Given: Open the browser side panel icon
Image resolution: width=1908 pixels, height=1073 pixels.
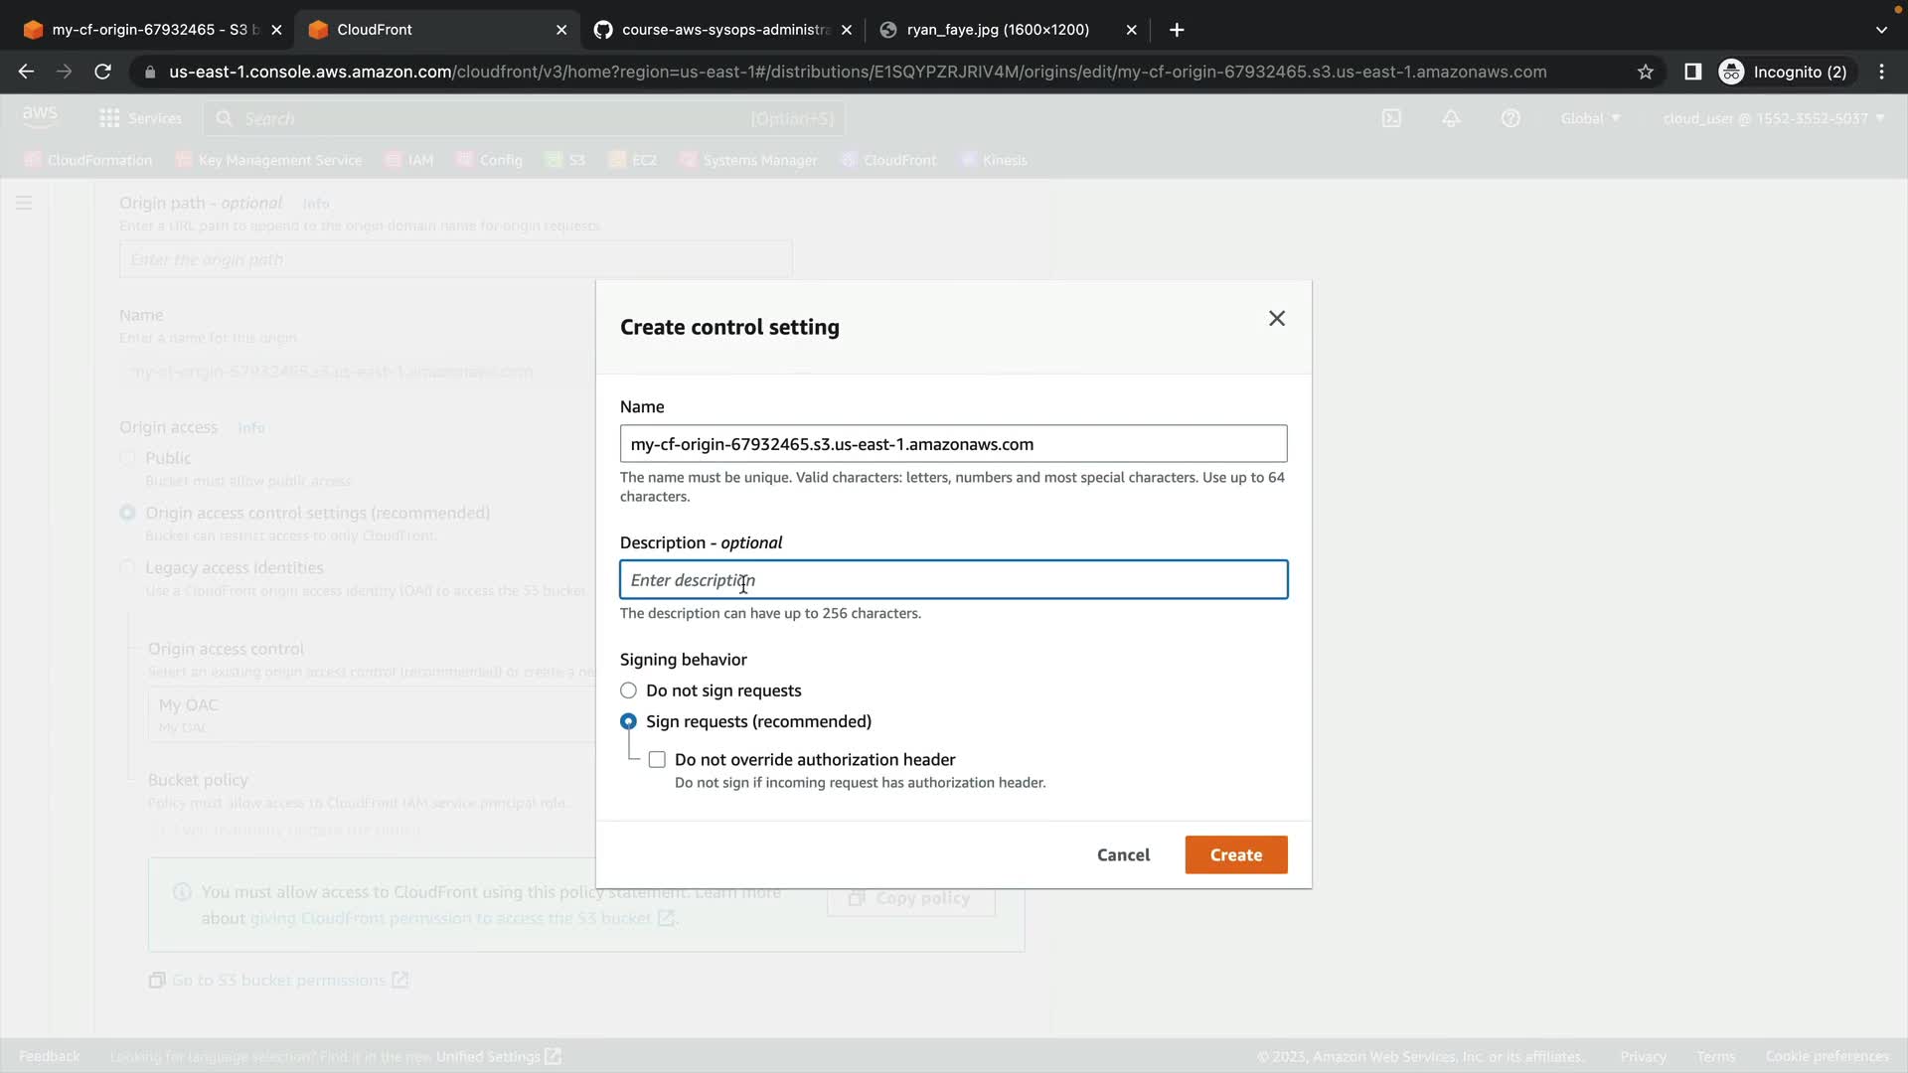Looking at the screenshot, I should click(1692, 72).
